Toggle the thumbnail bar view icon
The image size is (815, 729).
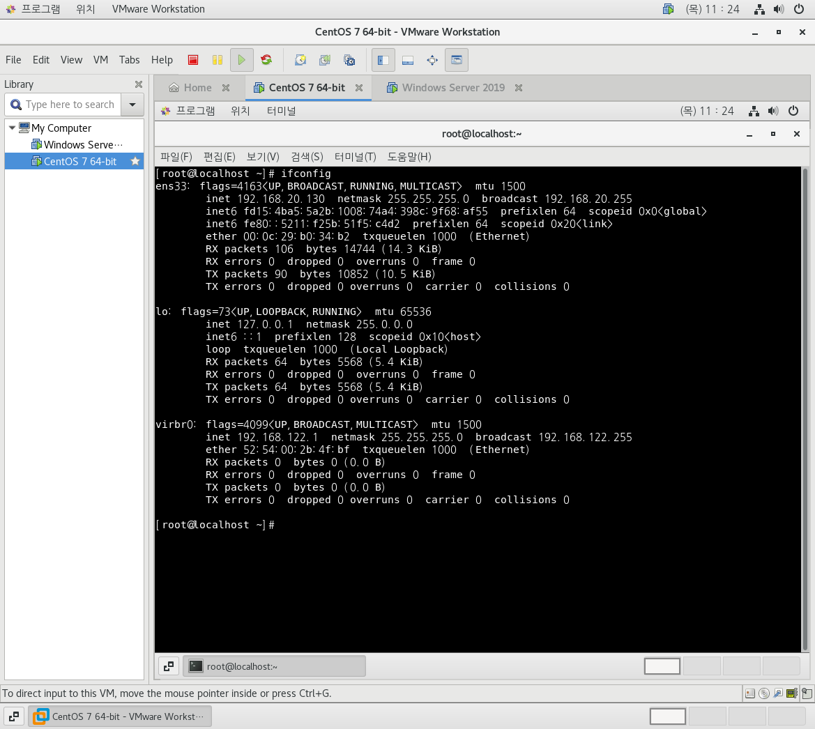tap(408, 60)
